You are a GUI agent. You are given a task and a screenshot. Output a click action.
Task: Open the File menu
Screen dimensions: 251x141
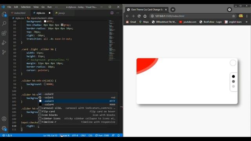9,7
